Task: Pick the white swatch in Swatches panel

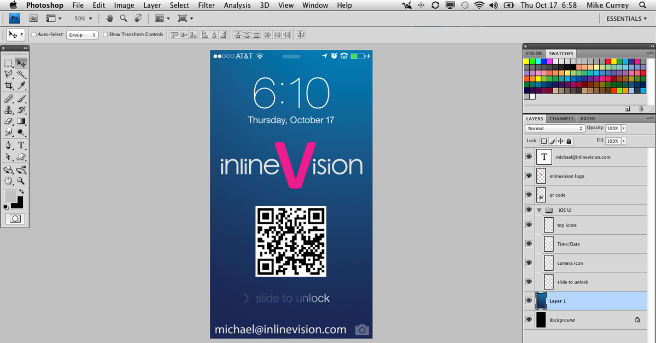Action: (532, 96)
